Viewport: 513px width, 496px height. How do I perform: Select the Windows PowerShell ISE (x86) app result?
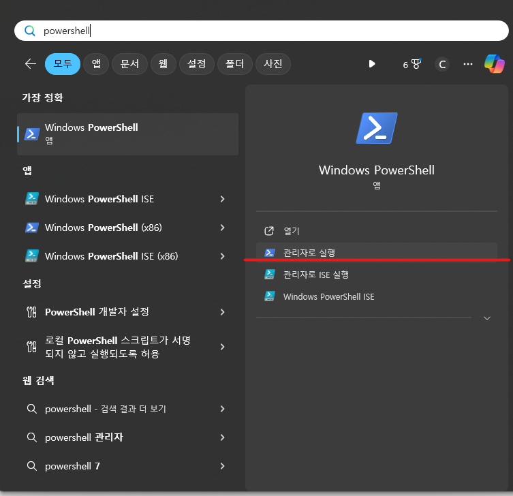(127, 256)
